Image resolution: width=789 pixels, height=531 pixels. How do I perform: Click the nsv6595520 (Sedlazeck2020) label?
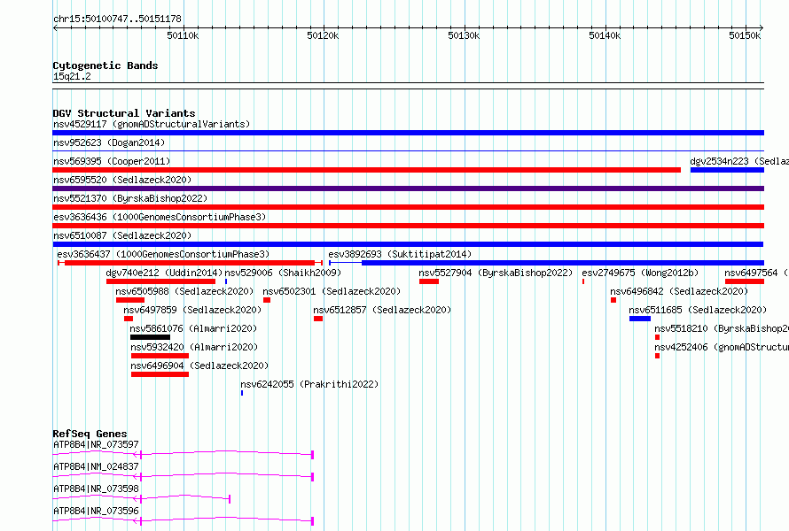[x=122, y=180]
